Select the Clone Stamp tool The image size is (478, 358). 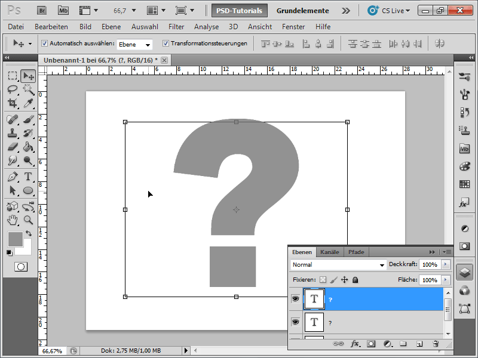point(13,133)
